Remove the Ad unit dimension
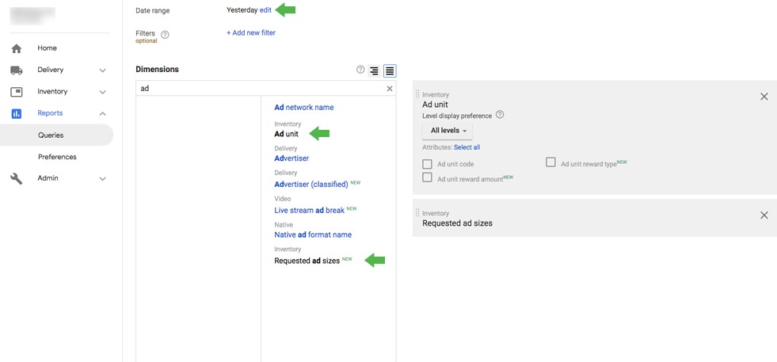The image size is (777, 362). click(764, 97)
